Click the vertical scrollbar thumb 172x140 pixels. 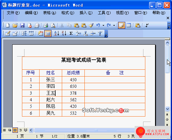[167, 59]
